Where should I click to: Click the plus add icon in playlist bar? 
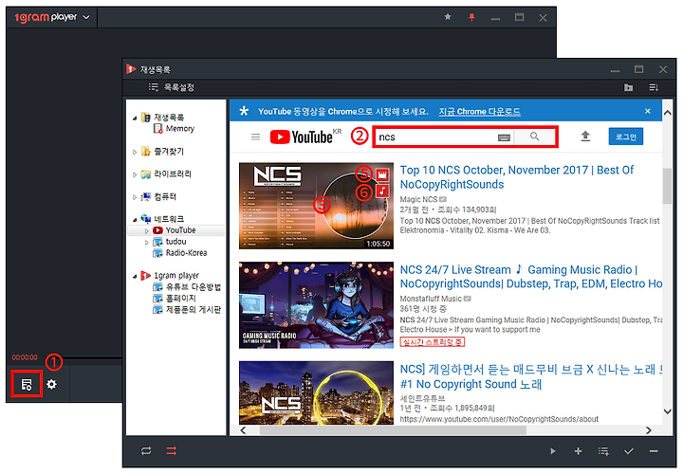pos(578,451)
